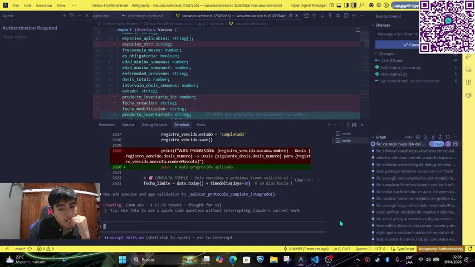Click main* branch in status bar
This screenshot has height=267, width=475.
20,249
